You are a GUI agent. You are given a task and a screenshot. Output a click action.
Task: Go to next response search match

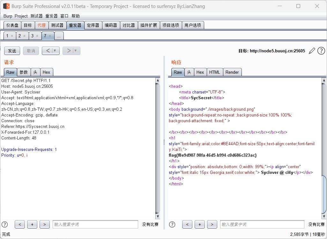[x=212, y=224]
